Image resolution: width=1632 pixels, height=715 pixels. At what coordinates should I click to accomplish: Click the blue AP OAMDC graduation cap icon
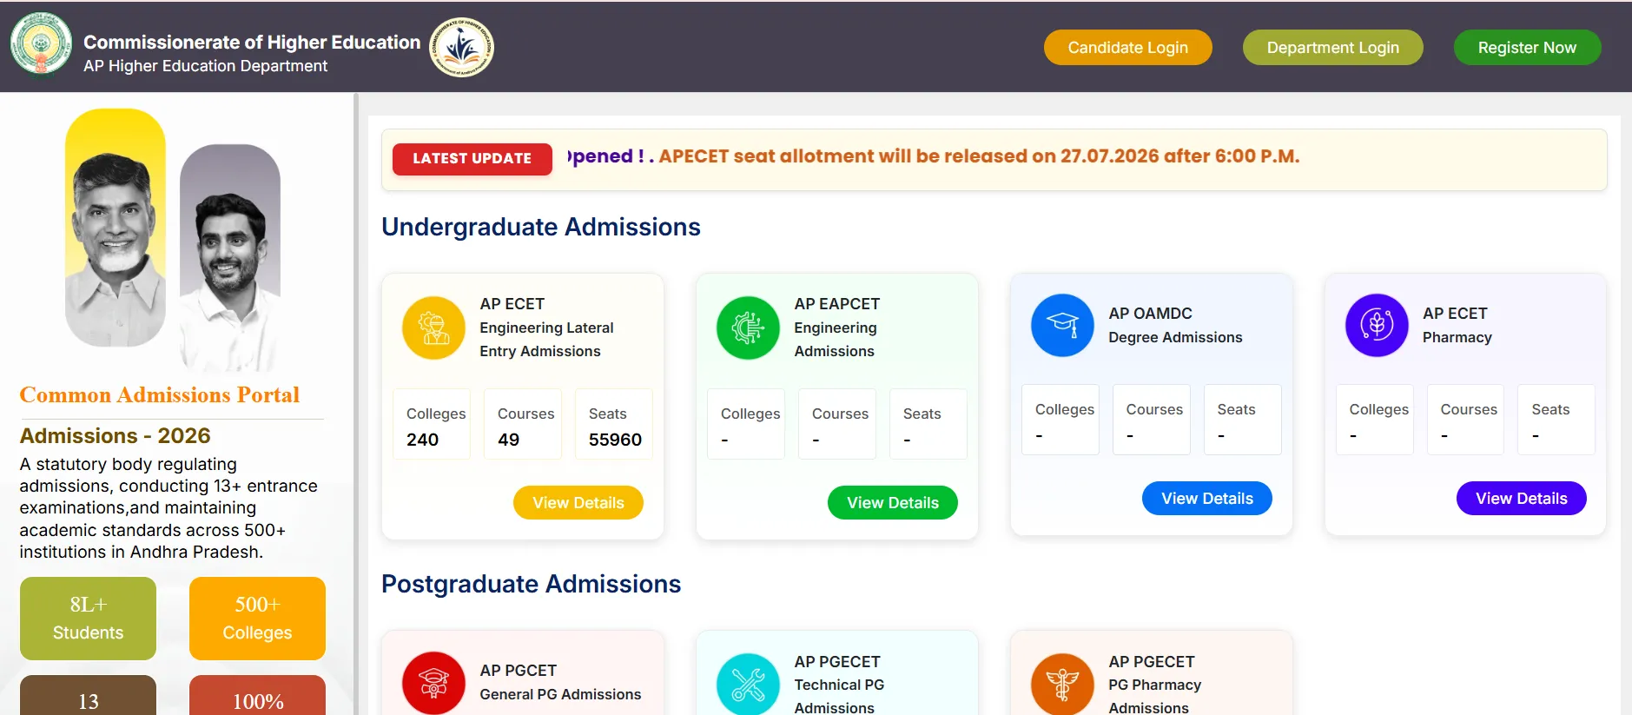(x=1062, y=325)
